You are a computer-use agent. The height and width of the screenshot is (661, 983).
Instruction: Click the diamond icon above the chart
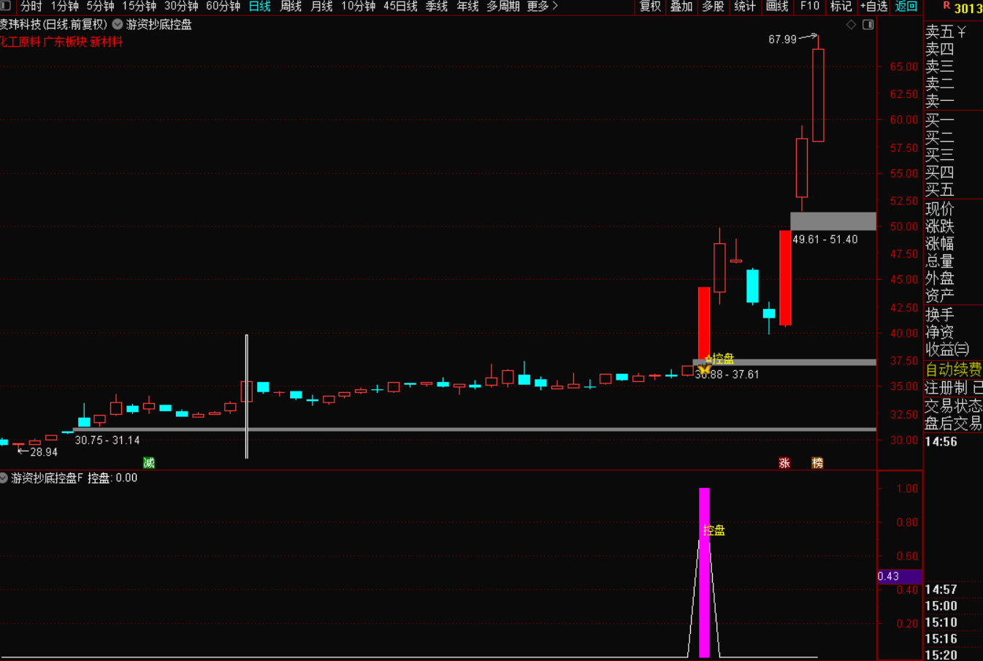pyautogui.click(x=851, y=25)
